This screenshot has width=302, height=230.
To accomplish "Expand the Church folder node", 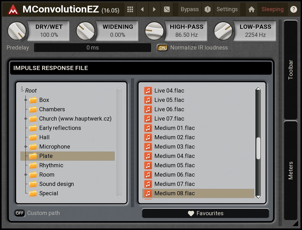I will [26, 119].
